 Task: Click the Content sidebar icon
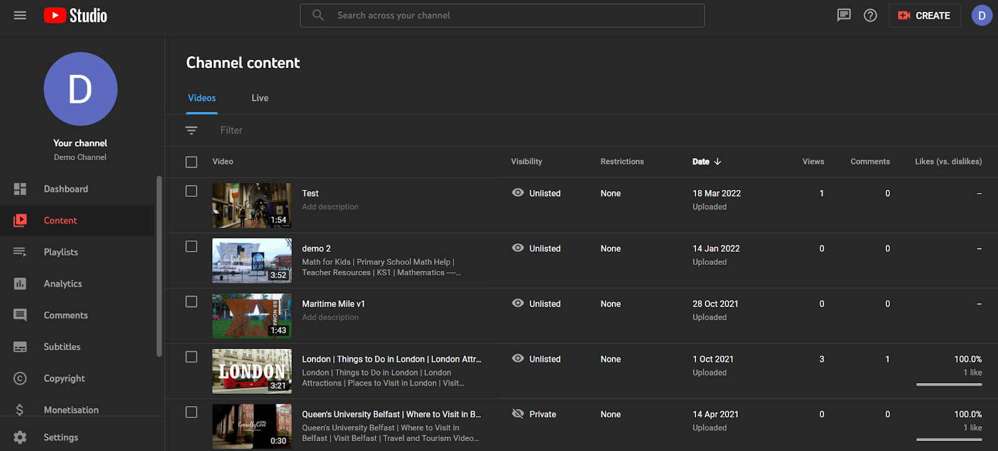pyautogui.click(x=20, y=221)
